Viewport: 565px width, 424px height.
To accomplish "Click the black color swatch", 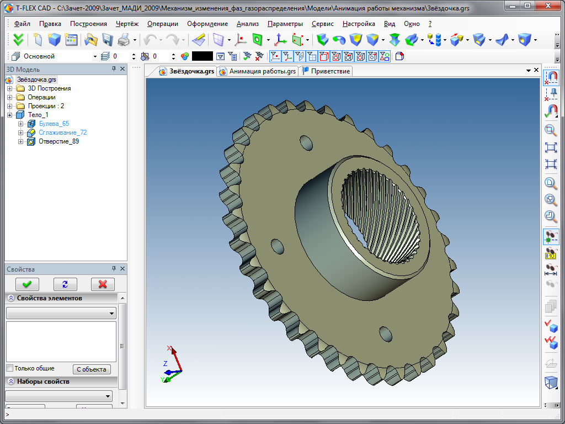I will [x=202, y=56].
